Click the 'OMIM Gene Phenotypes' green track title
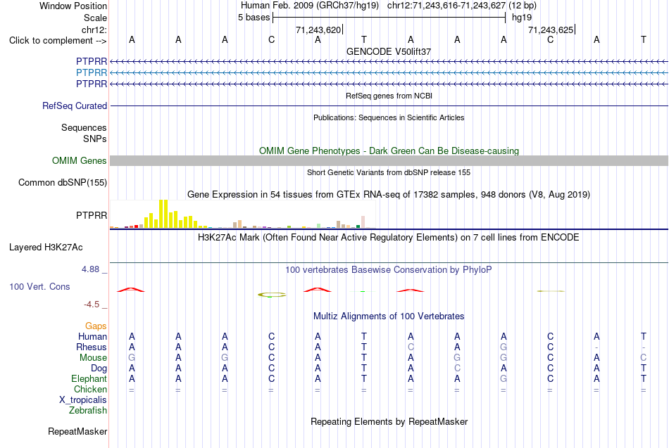 pyautogui.click(x=389, y=151)
